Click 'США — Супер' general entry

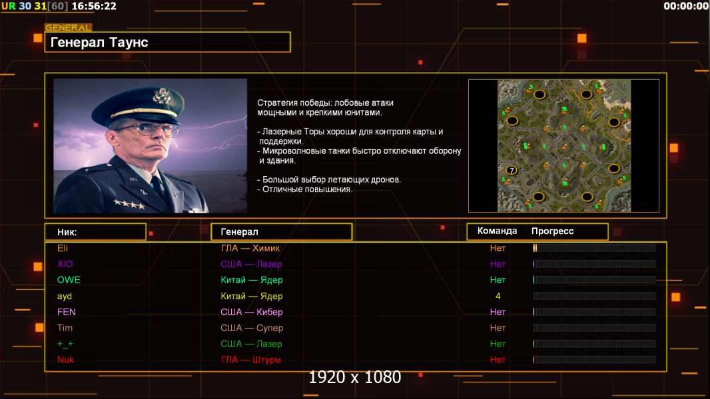(252, 328)
